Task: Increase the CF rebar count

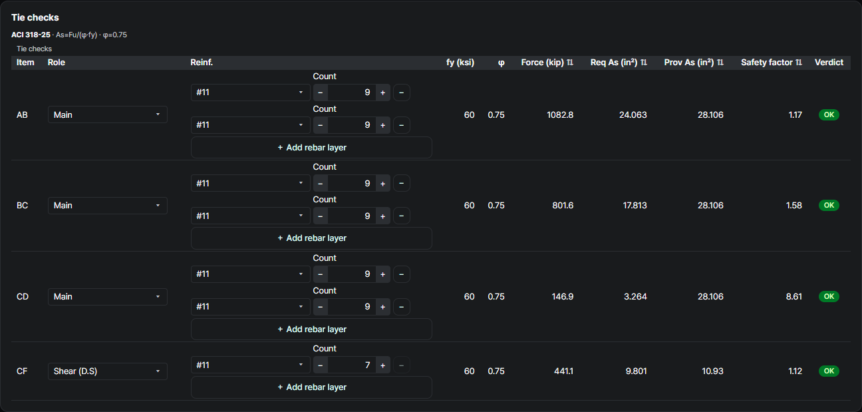Action: click(x=382, y=365)
